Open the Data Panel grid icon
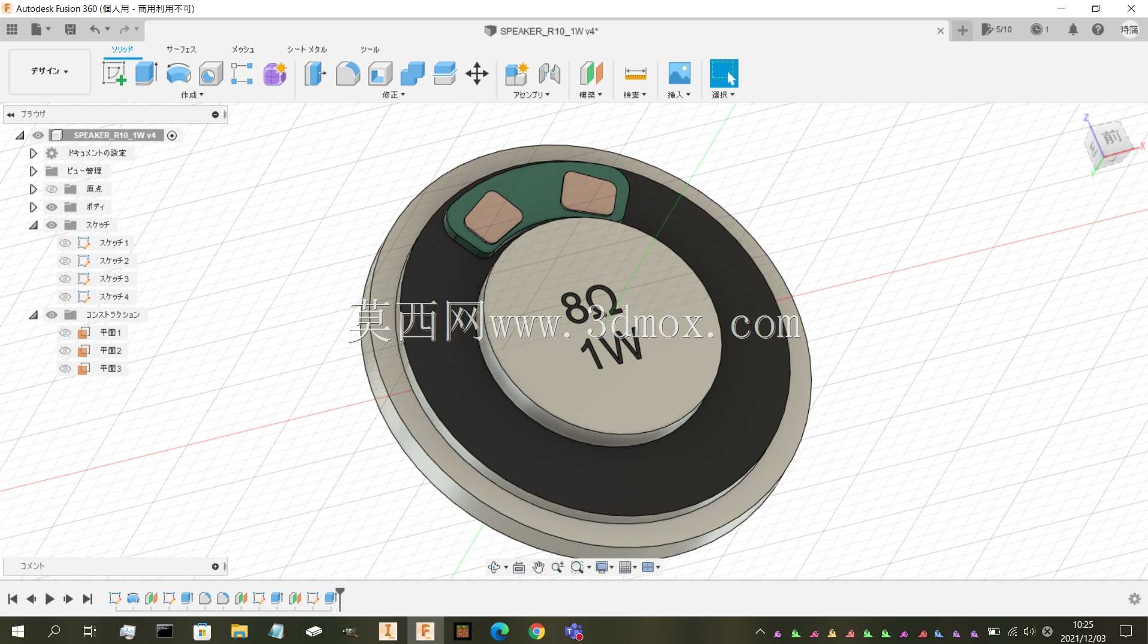Screen dimensions: 1148x644 (12, 29)
